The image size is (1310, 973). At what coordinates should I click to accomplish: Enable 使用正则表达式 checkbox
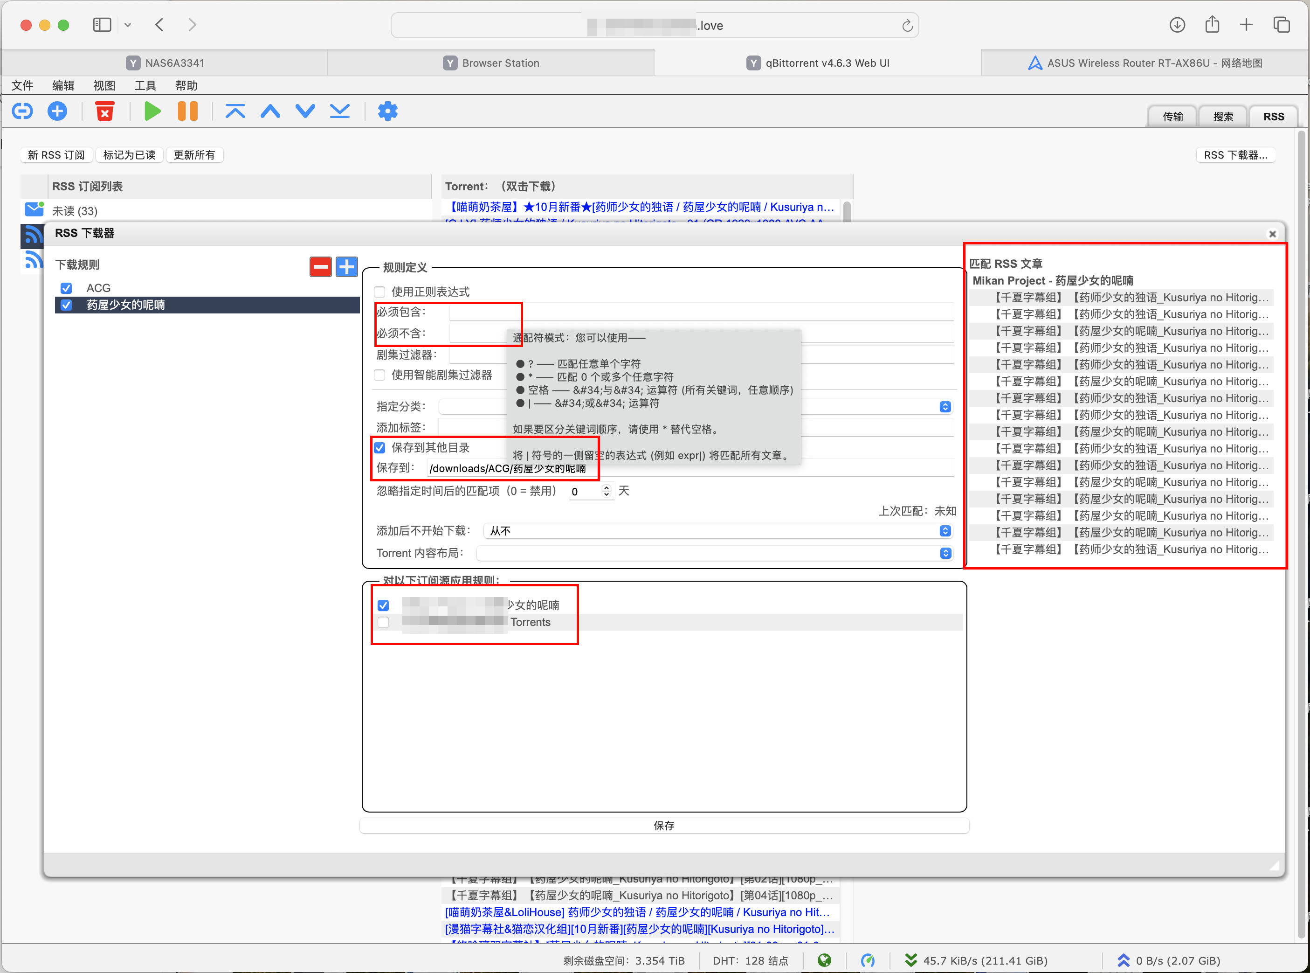coord(379,292)
